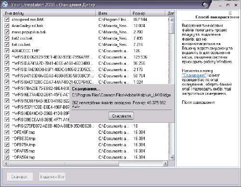Toggle checkbox for mono.popupskin.bak
The height and width of the screenshot is (187, 241).
(7, 32)
